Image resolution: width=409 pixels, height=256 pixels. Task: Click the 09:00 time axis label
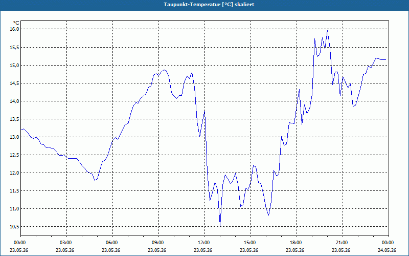(x=158, y=242)
